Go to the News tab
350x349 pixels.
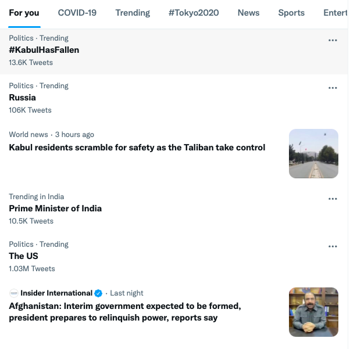[x=248, y=13]
